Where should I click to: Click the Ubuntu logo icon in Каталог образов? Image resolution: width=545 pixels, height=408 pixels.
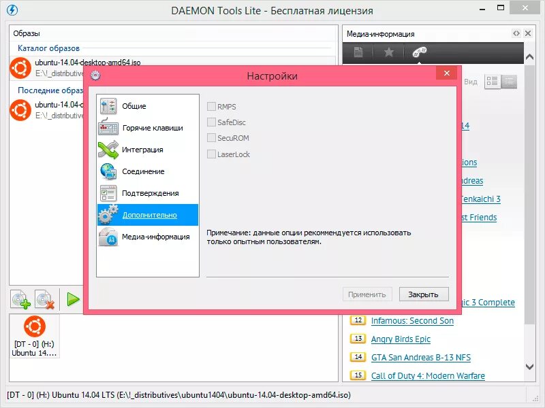(x=20, y=68)
